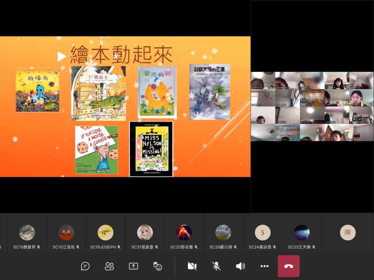The image size is (374, 280).
Task: Tap the muted mic icon beside 5C28嚴以舜
Action: 235,247
